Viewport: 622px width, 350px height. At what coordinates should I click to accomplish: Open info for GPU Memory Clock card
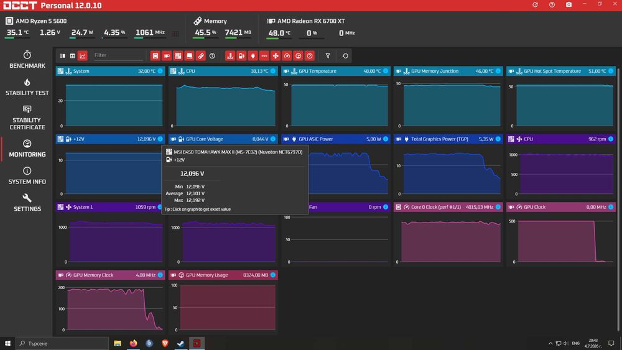tap(160, 275)
